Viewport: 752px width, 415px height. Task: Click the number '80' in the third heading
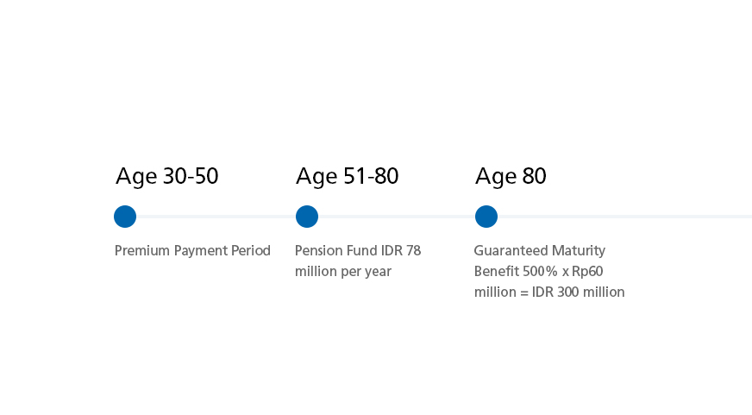point(534,177)
